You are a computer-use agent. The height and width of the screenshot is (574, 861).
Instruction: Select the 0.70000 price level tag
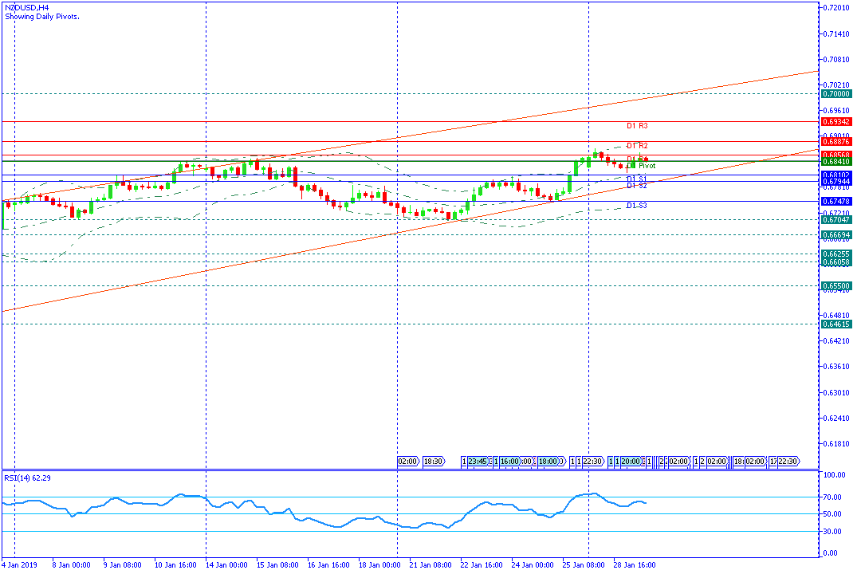click(836, 94)
